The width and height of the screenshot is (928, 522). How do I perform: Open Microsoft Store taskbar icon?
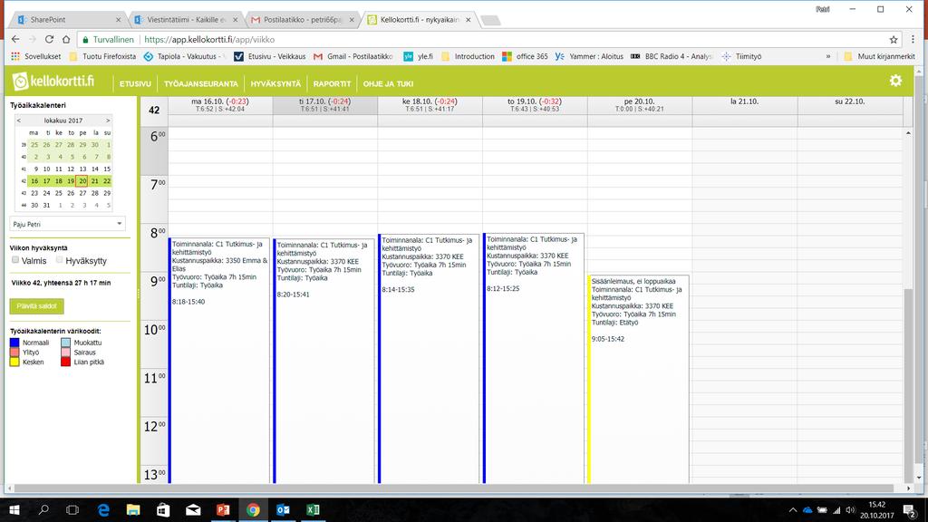click(163, 509)
